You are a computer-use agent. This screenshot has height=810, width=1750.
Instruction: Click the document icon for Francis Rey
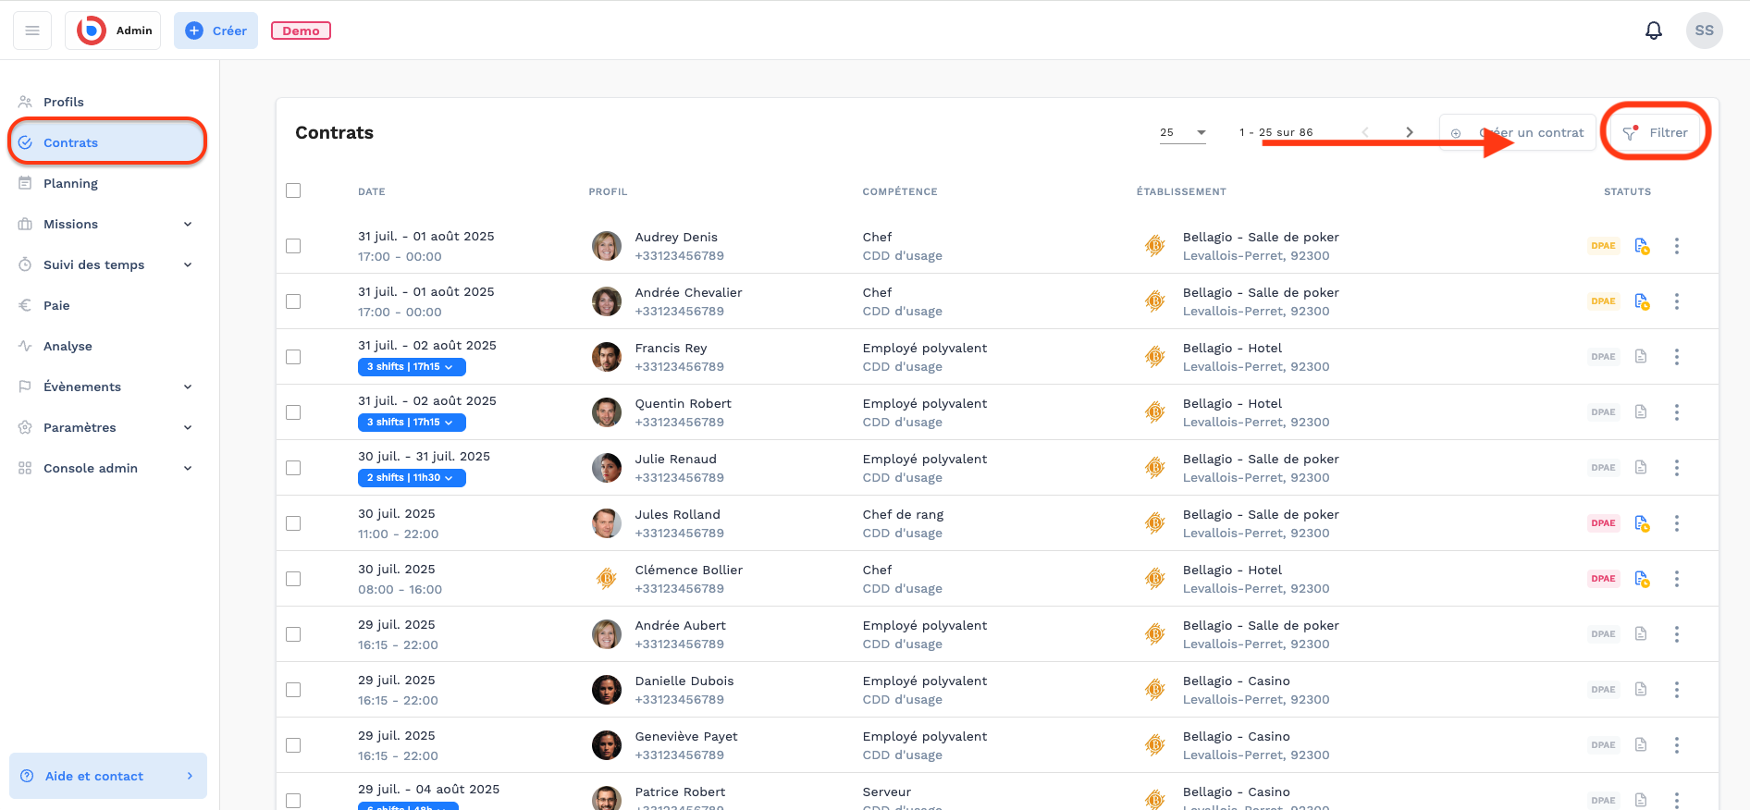(x=1641, y=357)
